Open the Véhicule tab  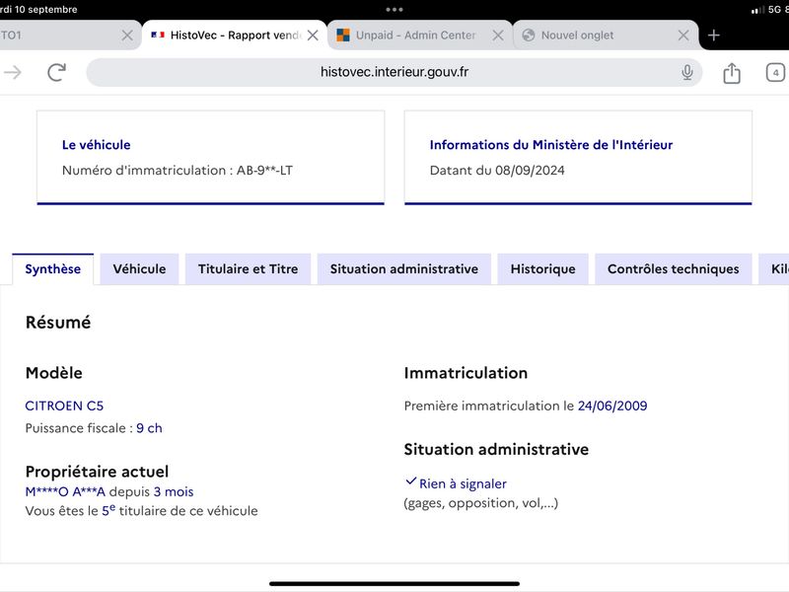139,268
